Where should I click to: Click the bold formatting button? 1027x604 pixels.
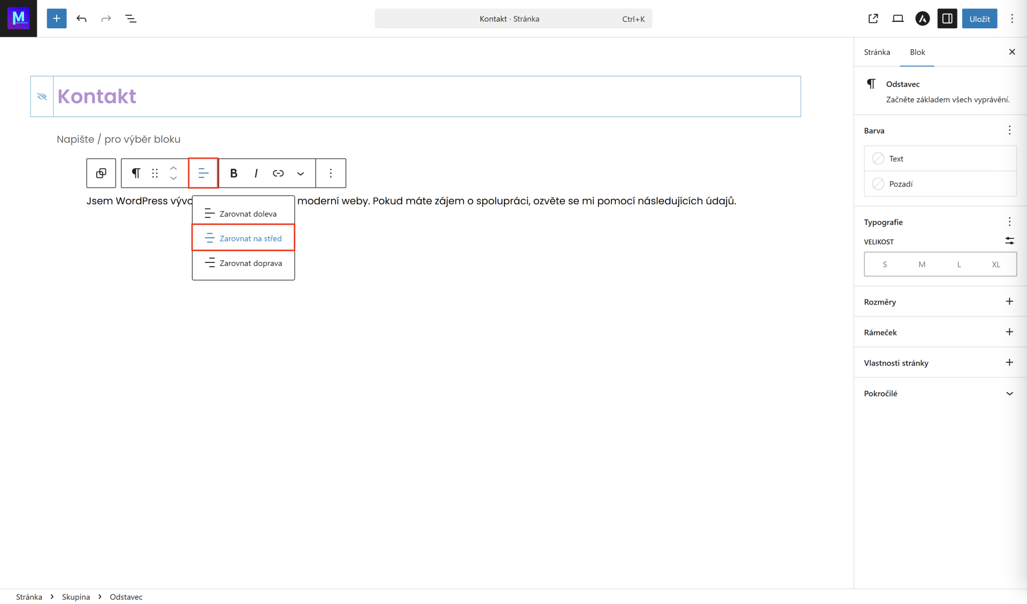tap(233, 173)
